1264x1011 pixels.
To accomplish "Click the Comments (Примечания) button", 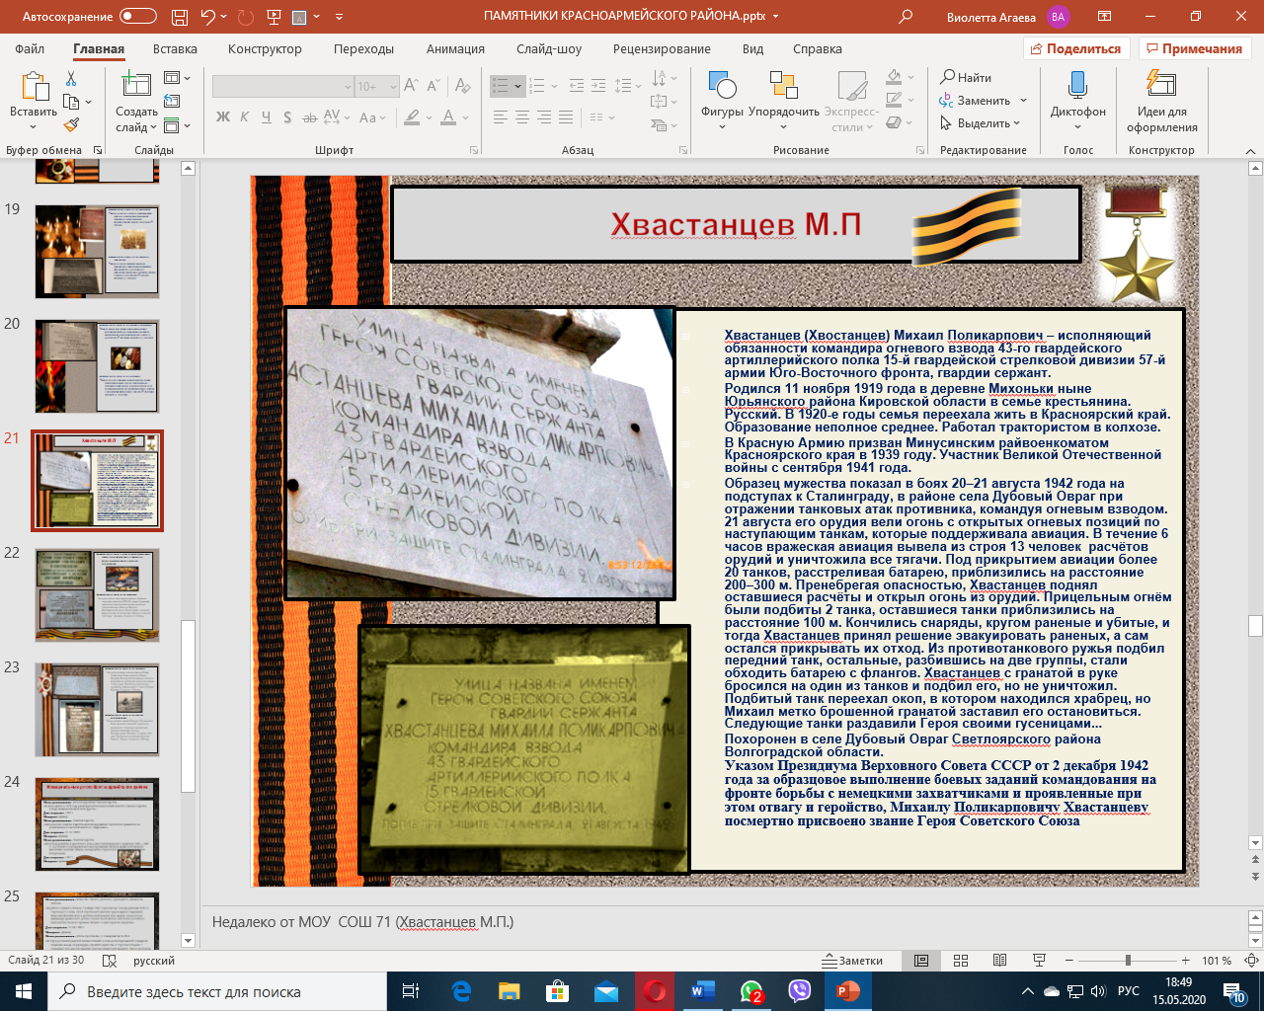I will coord(1194,48).
